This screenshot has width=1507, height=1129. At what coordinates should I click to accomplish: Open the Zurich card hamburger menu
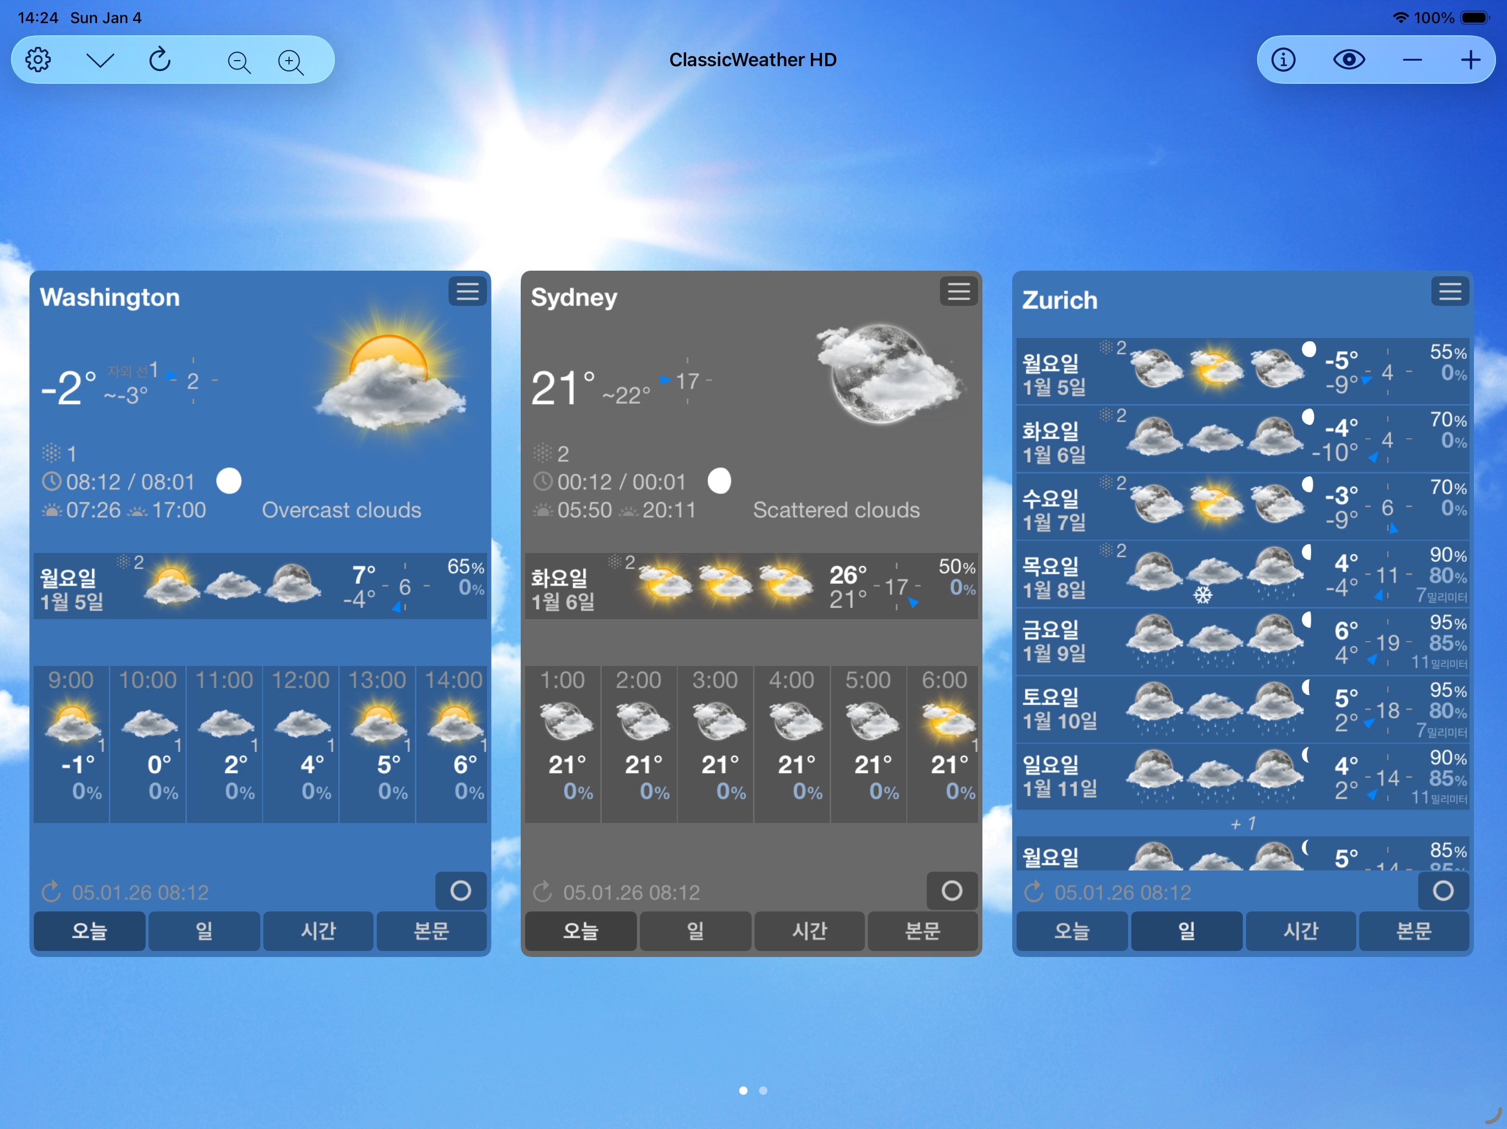pos(1450,292)
